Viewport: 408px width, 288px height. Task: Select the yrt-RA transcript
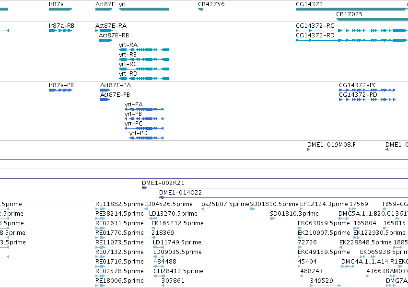[144, 50]
